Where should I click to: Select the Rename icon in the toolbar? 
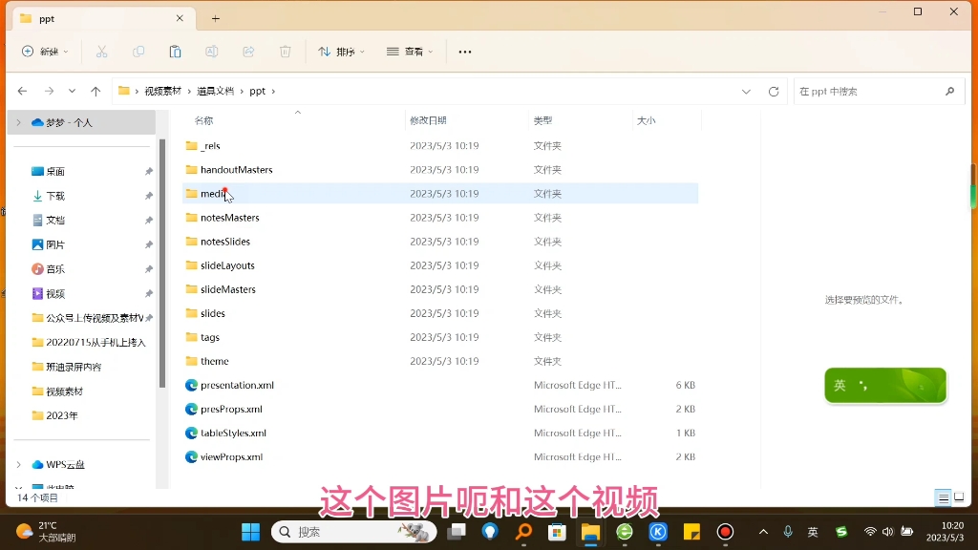tap(212, 52)
